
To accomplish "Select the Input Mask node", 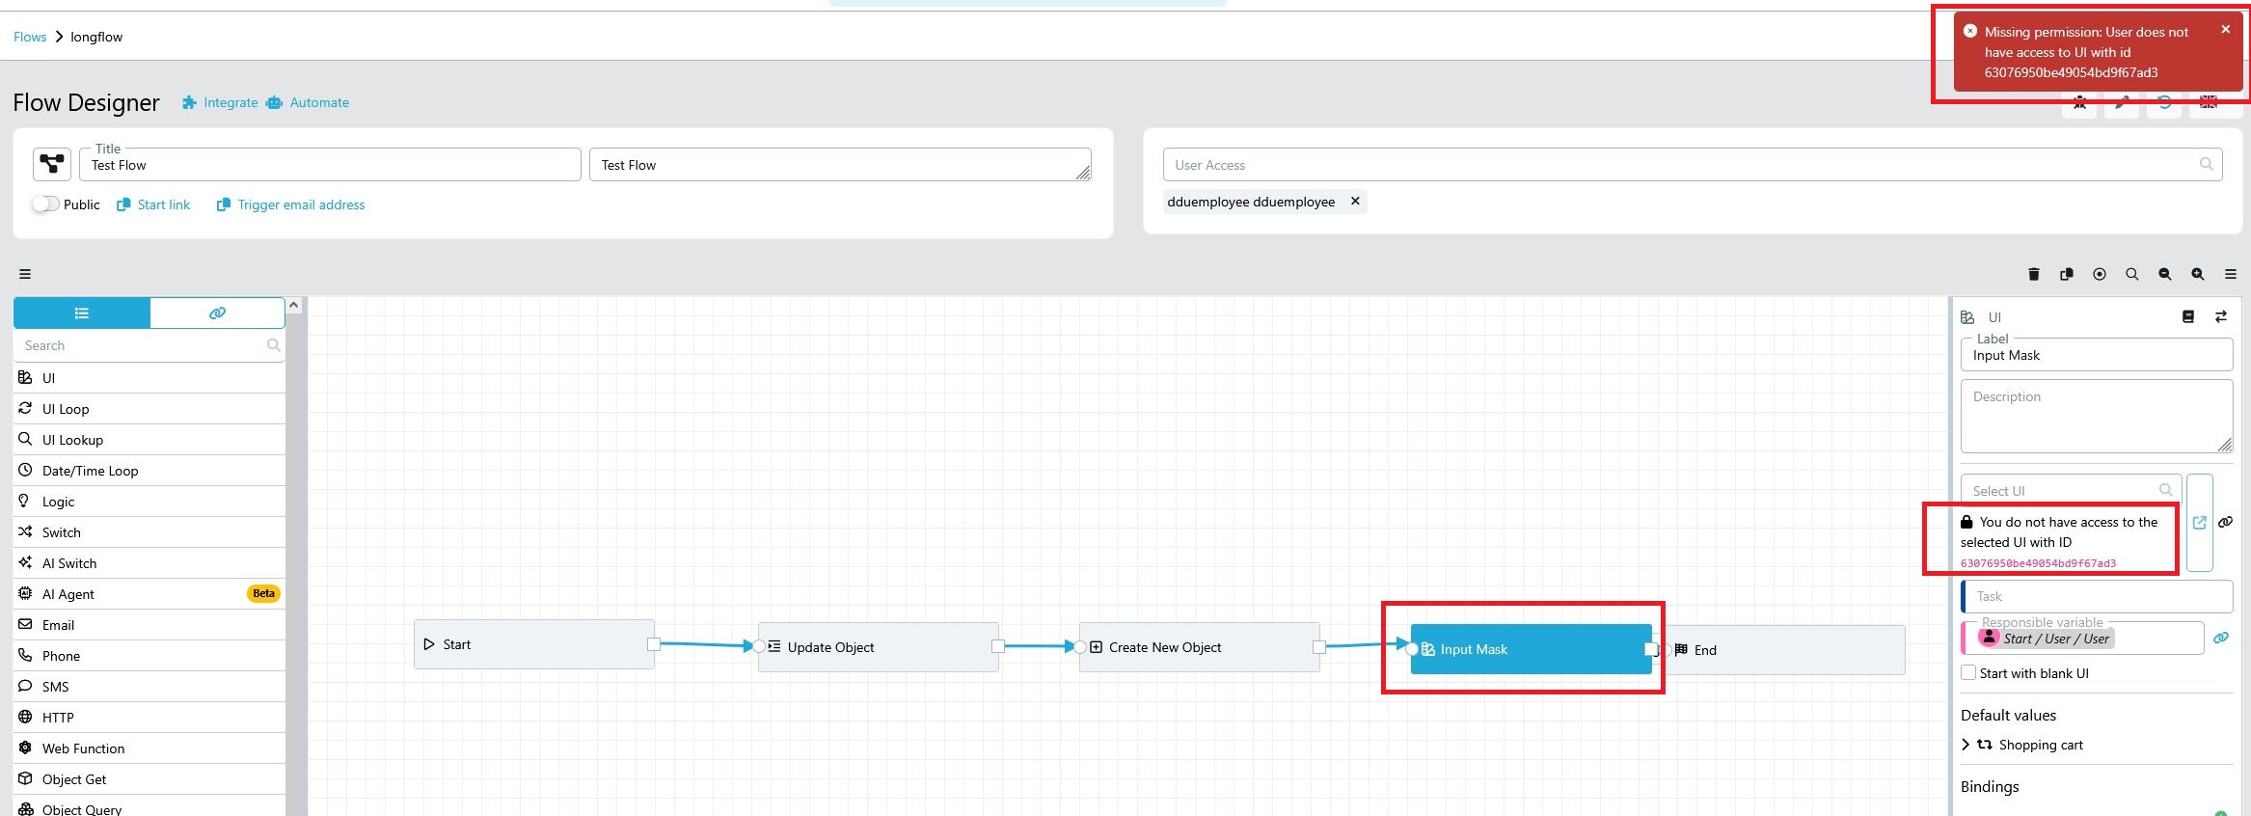I will [x=1531, y=649].
